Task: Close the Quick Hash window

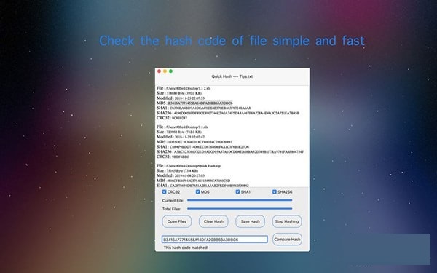Action: (x=159, y=71)
